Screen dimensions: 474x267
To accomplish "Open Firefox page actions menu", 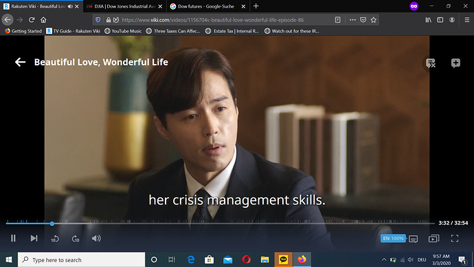I will [352, 20].
